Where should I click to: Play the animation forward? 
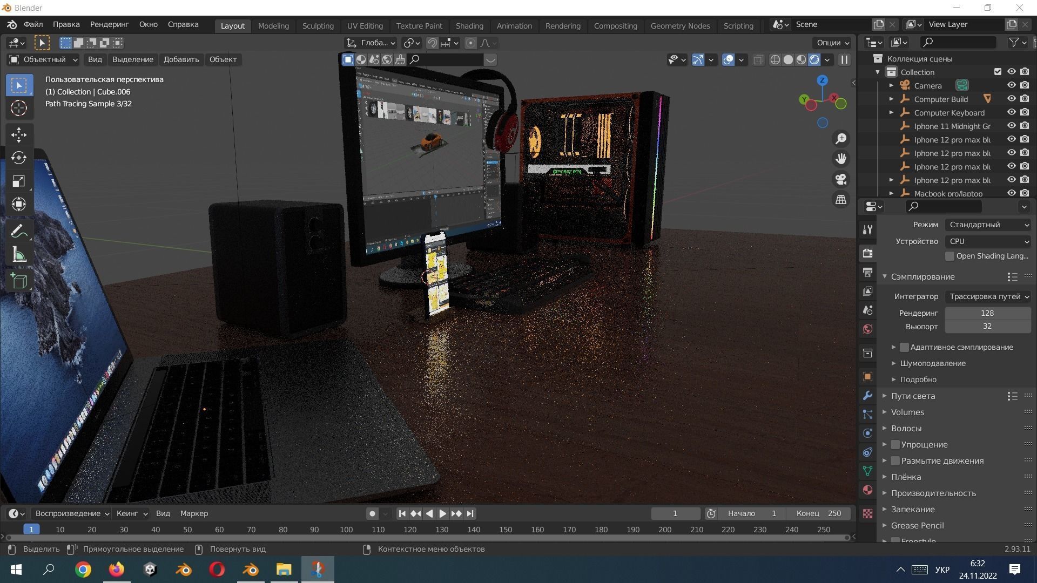(442, 513)
